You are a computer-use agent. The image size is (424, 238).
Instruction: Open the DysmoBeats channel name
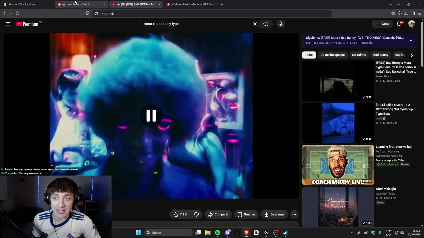383,76
